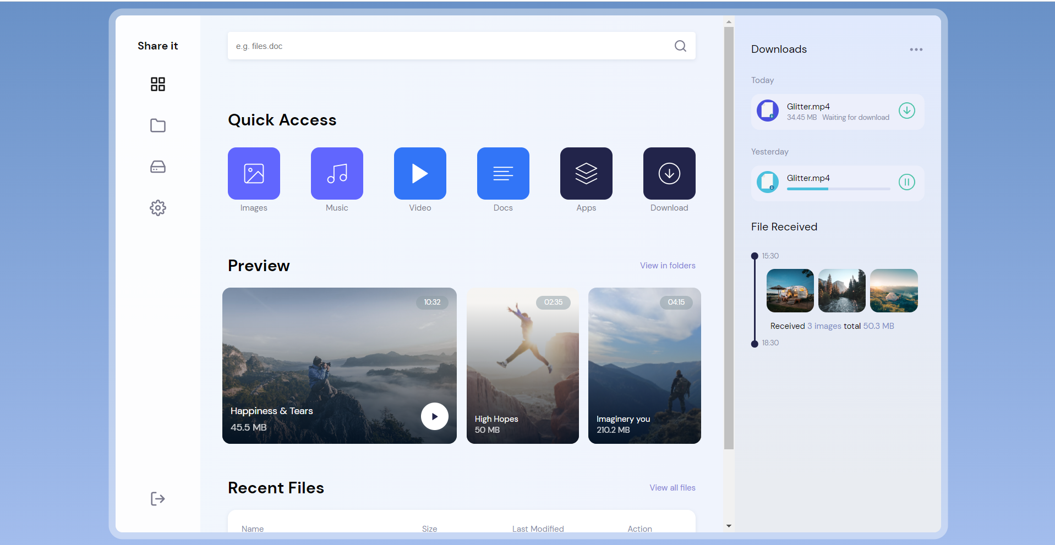
Task: Open the Downloads three-dots menu
Action: click(916, 49)
